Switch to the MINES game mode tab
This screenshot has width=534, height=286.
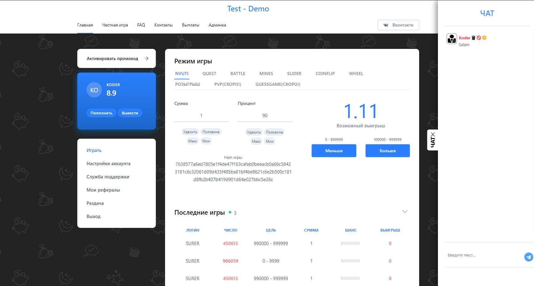[x=266, y=73]
